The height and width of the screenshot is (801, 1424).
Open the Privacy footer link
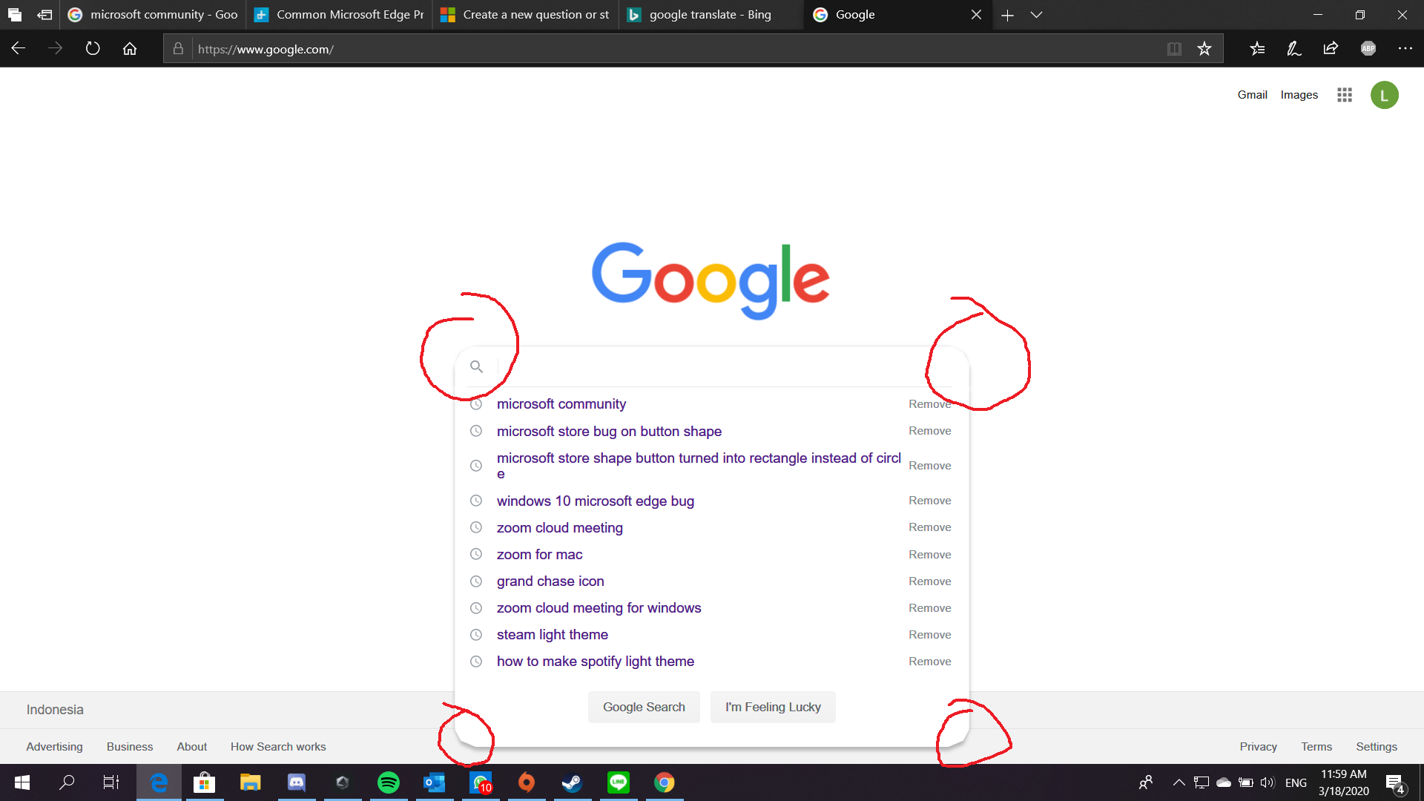pyautogui.click(x=1258, y=747)
